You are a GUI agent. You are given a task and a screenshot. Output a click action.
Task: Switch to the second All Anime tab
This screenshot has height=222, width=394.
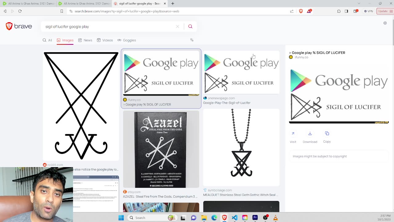(x=84, y=3)
